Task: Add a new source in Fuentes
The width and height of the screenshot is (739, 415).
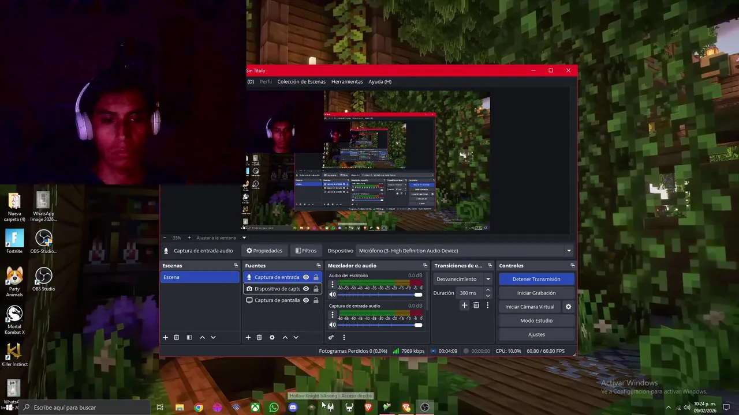Action: (x=248, y=337)
